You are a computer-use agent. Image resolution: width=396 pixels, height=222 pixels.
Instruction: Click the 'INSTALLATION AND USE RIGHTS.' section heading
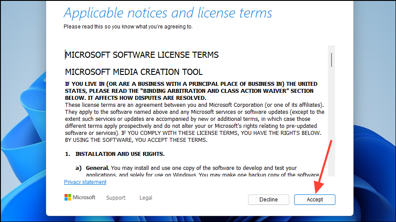120,154
